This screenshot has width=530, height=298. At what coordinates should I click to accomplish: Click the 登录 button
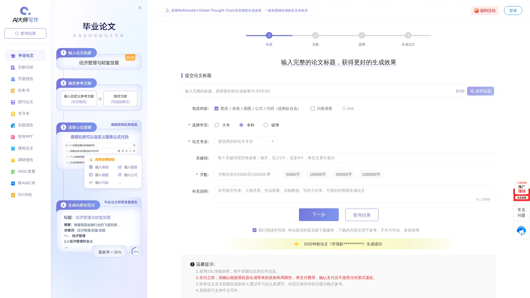513,10
